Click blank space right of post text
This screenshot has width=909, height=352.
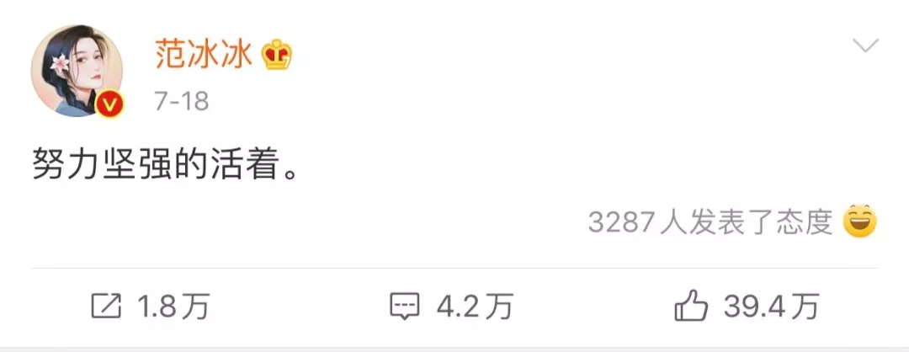pos(580,163)
